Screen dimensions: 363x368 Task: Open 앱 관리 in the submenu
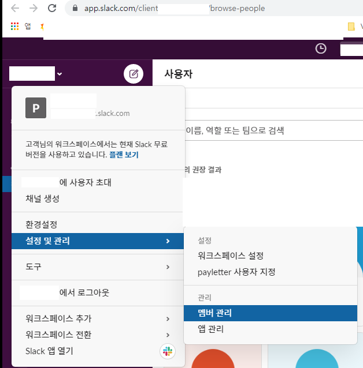271,329
